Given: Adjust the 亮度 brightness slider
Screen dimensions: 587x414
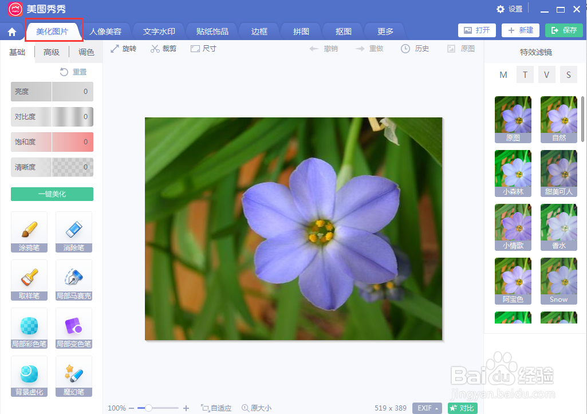Looking at the screenshot, I should click(x=52, y=92).
